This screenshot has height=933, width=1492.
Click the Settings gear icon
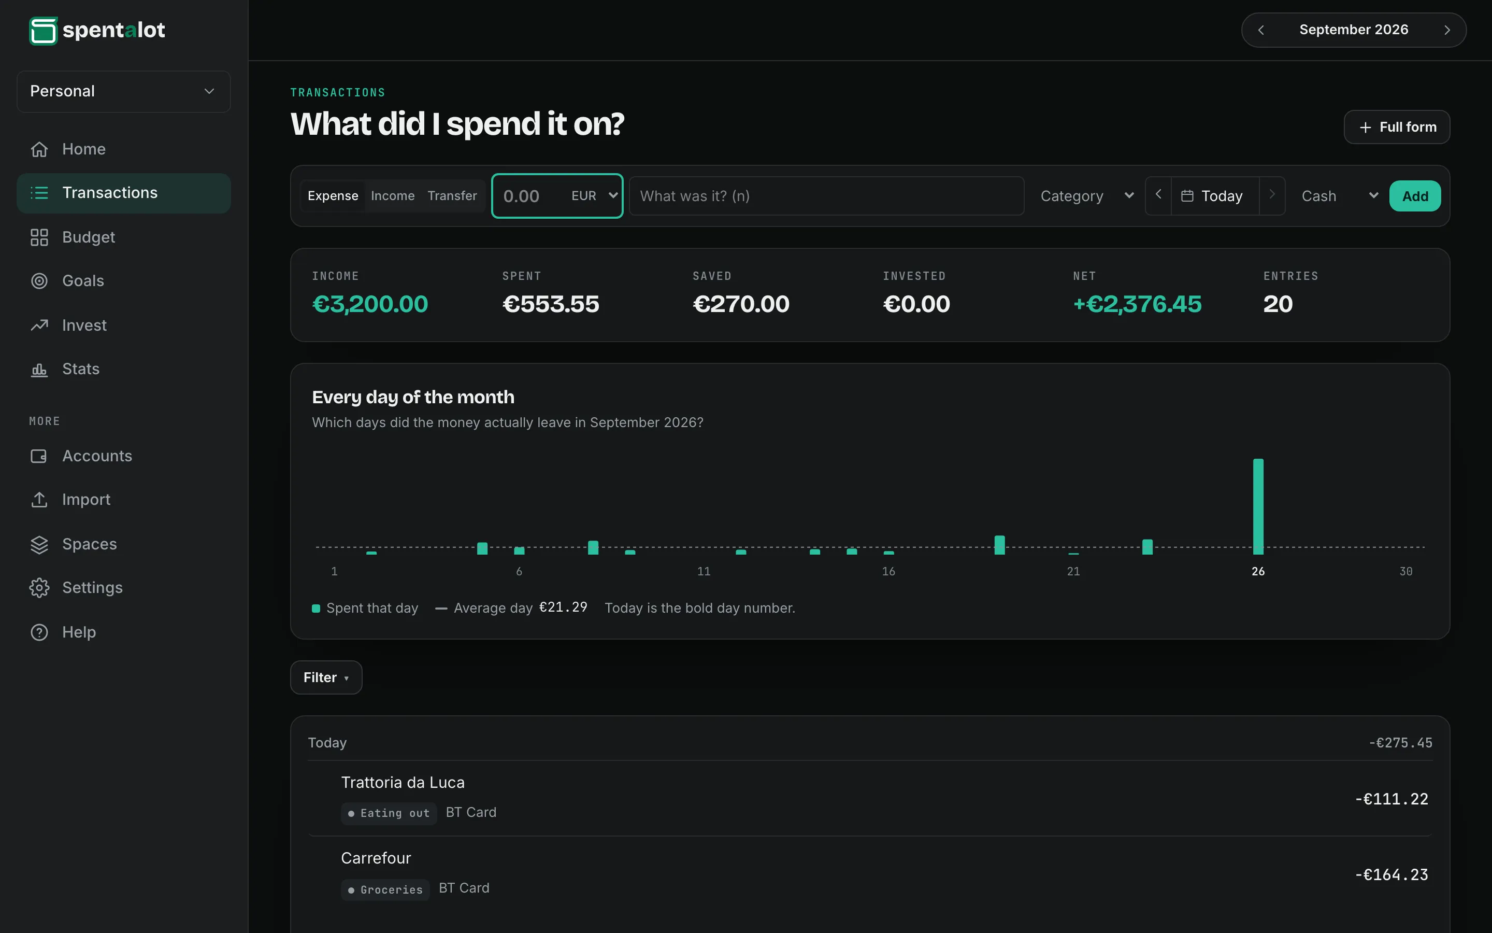pyautogui.click(x=39, y=587)
